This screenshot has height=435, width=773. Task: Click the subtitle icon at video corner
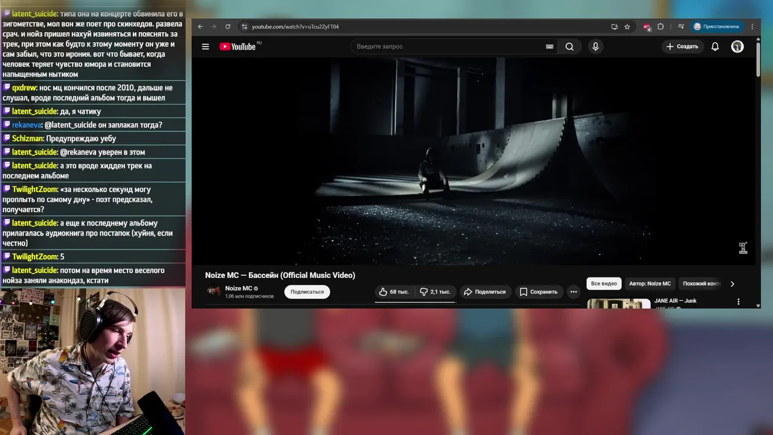(x=743, y=248)
